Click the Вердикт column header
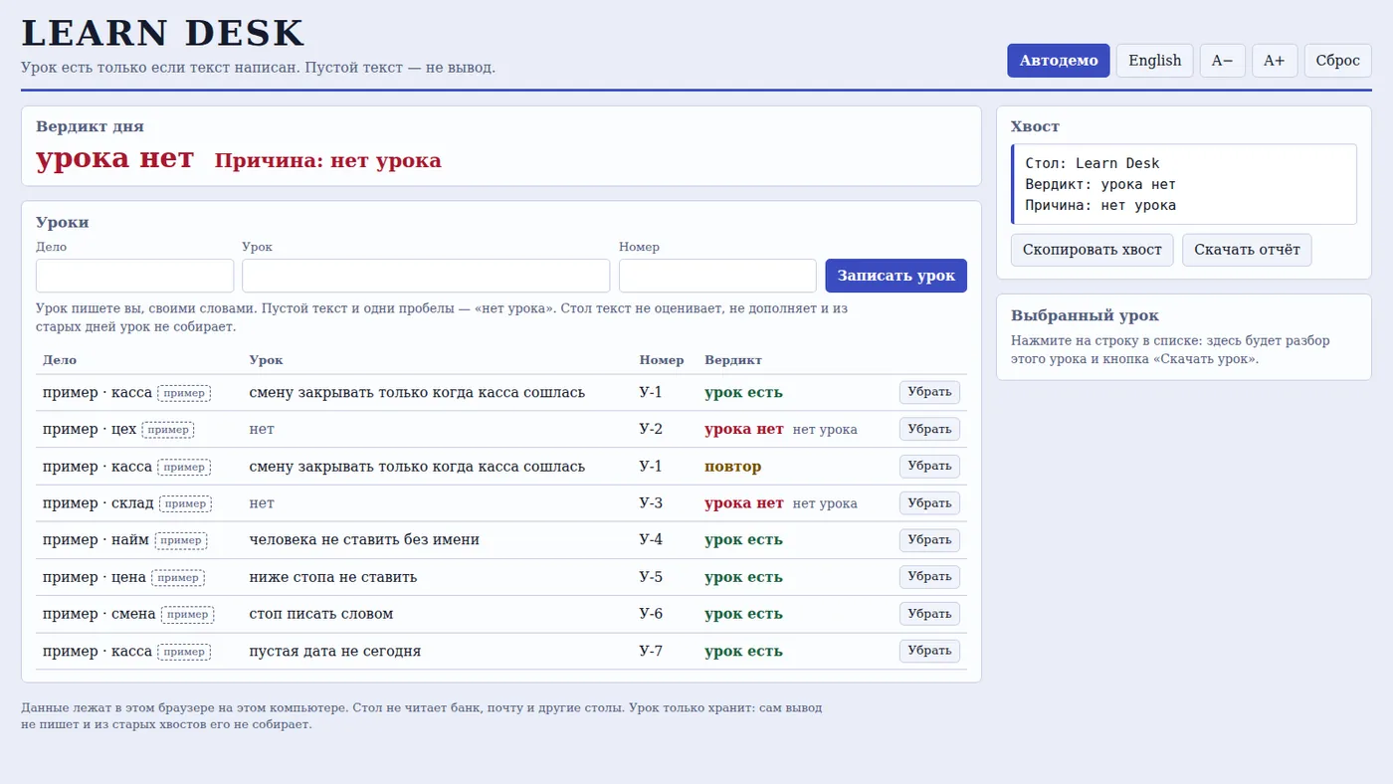 733,360
